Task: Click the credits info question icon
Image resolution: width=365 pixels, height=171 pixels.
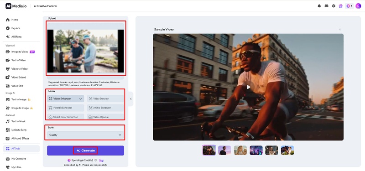Action: [96, 161]
